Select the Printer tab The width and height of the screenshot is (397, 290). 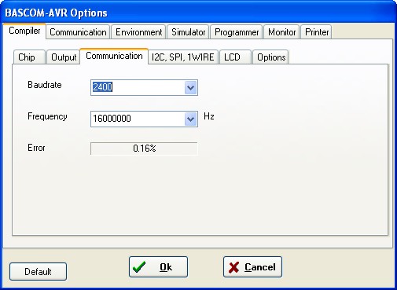point(317,32)
